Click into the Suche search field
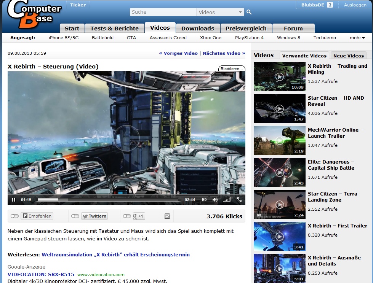 click(163, 12)
